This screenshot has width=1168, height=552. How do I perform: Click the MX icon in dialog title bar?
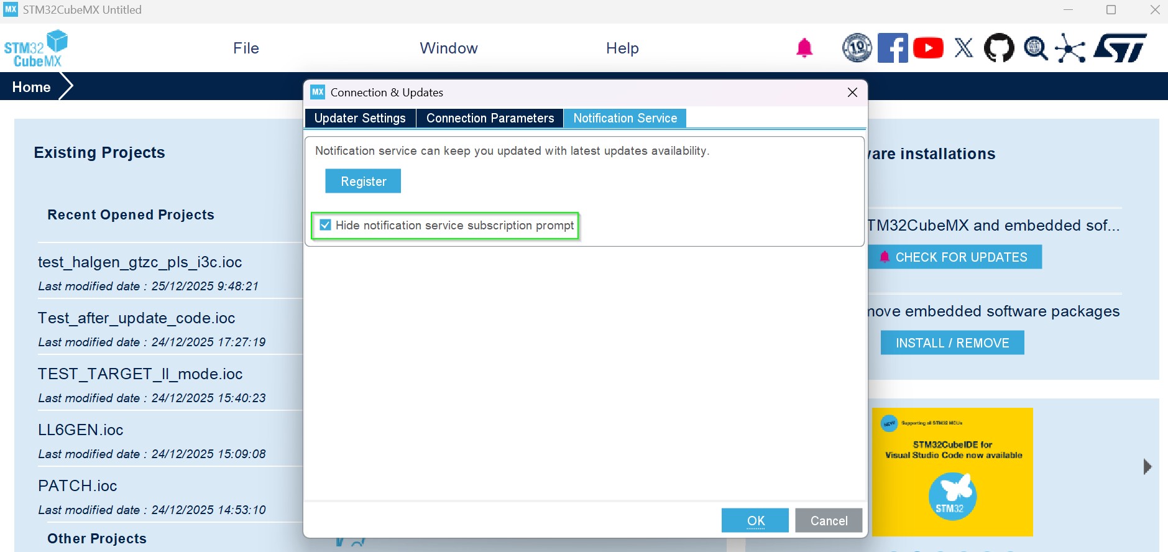click(318, 92)
